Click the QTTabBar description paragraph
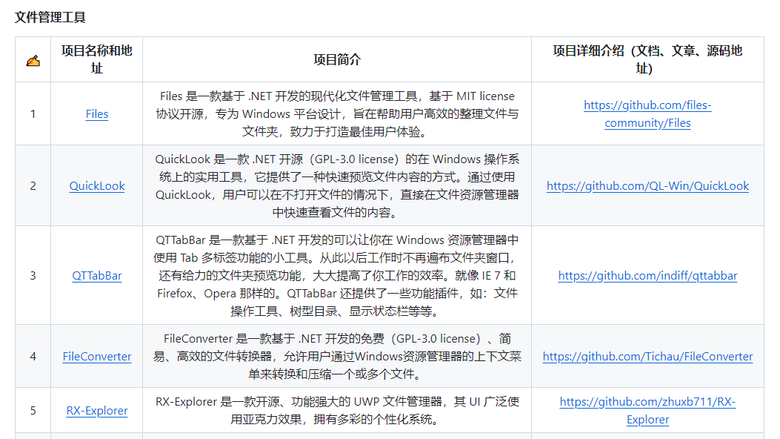This screenshot has height=439, width=780. coord(337,275)
